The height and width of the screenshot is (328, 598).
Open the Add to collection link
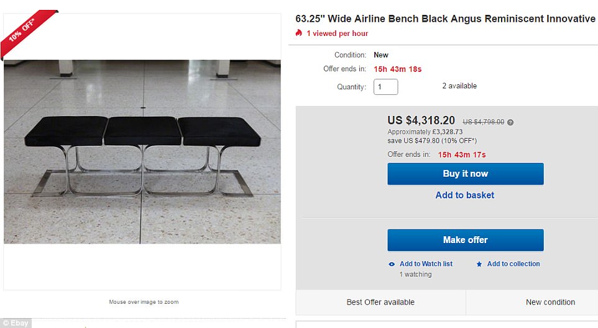(513, 264)
